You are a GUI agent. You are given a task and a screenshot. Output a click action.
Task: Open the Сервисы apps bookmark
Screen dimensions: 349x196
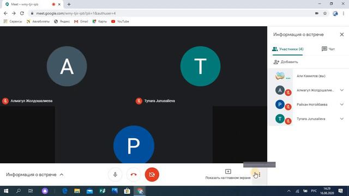click(x=13, y=22)
